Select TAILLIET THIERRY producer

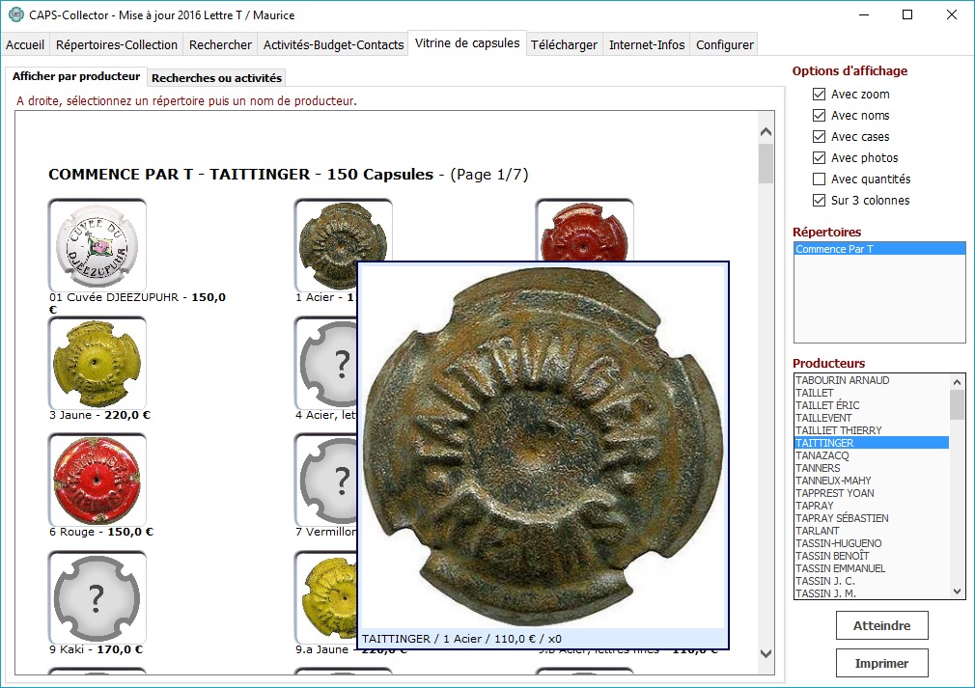872,430
